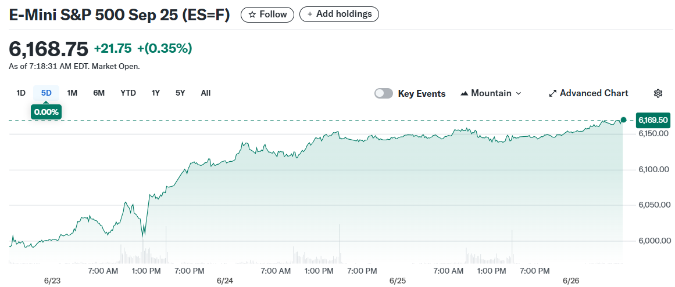Click the 6,169.50 current price label

click(653, 120)
